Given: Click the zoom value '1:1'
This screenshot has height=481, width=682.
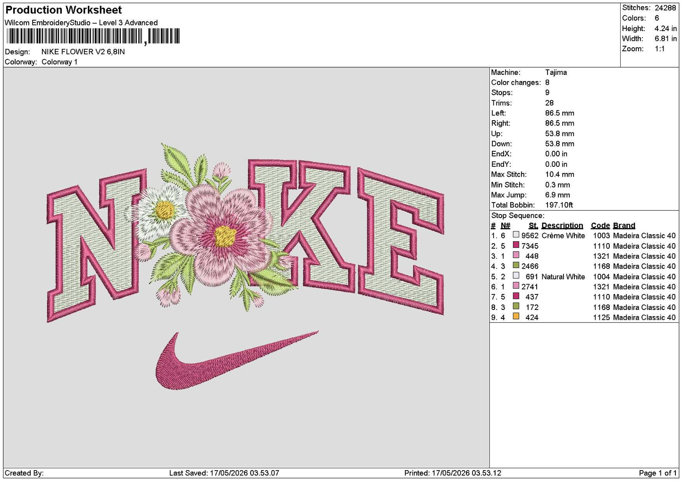Looking at the screenshot, I should tap(659, 49).
